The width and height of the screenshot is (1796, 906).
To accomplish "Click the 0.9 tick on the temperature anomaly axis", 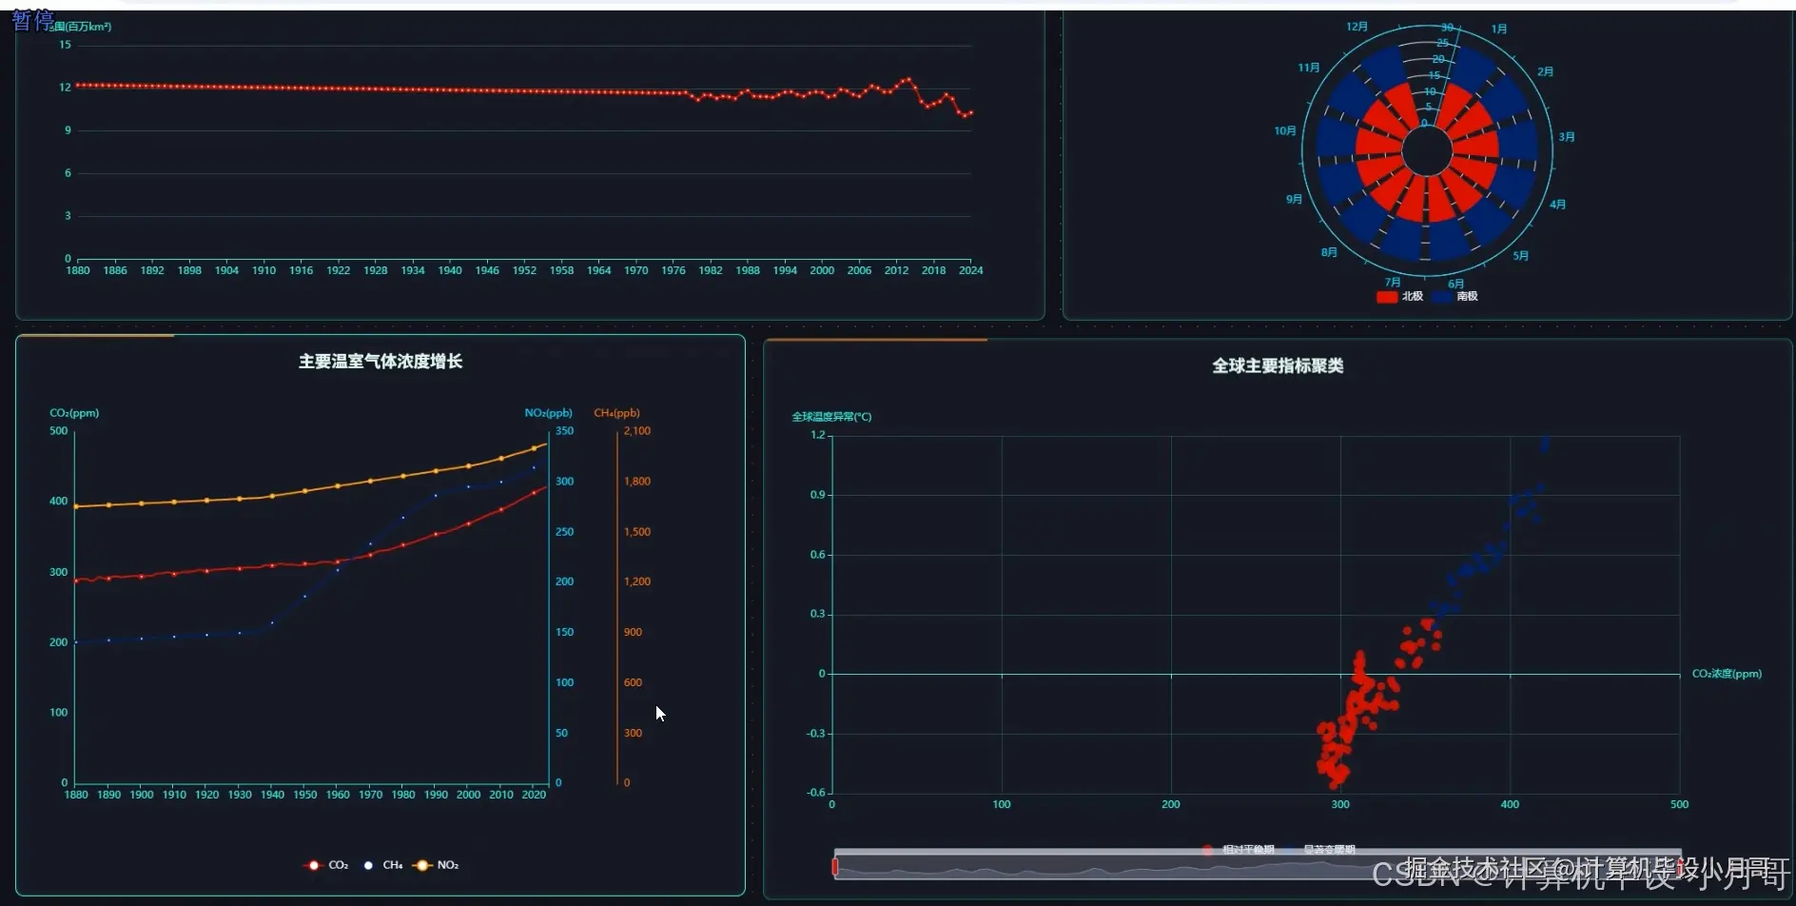I will tap(818, 495).
